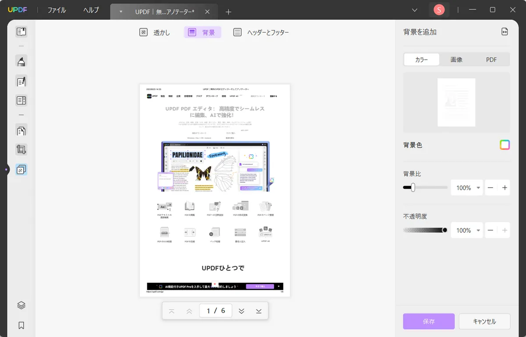Open the Organize Pages tool
This screenshot has height=337, width=526.
pyautogui.click(x=21, y=130)
